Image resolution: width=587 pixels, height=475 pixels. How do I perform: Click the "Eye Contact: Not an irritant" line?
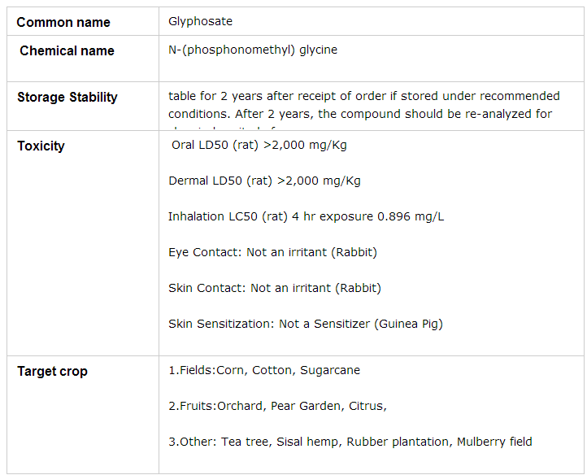(272, 252)
